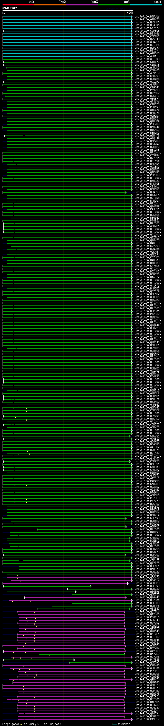Select hit label UniRef100_A0DJZ0

tap(147, 589)
